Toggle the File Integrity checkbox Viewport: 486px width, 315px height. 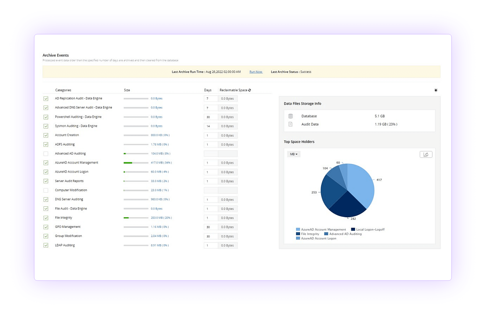[46, 218]
